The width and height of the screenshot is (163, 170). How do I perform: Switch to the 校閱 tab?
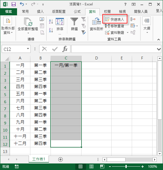pyautogui.click(x=107, y=11)
